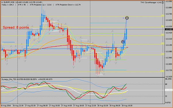
Task: Click the '17 Aug 14:30' time label
Action: pyautogui.click(x=66, y=106)
